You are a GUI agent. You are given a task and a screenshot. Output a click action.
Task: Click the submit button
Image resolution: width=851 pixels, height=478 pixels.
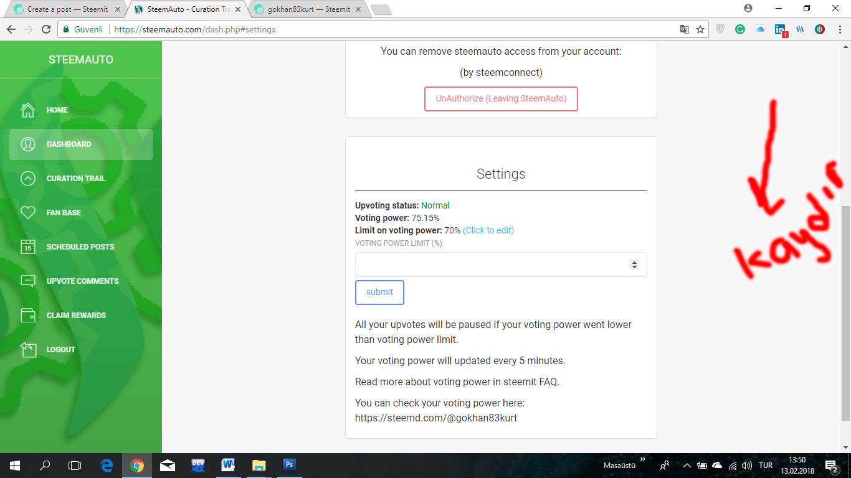379,293
